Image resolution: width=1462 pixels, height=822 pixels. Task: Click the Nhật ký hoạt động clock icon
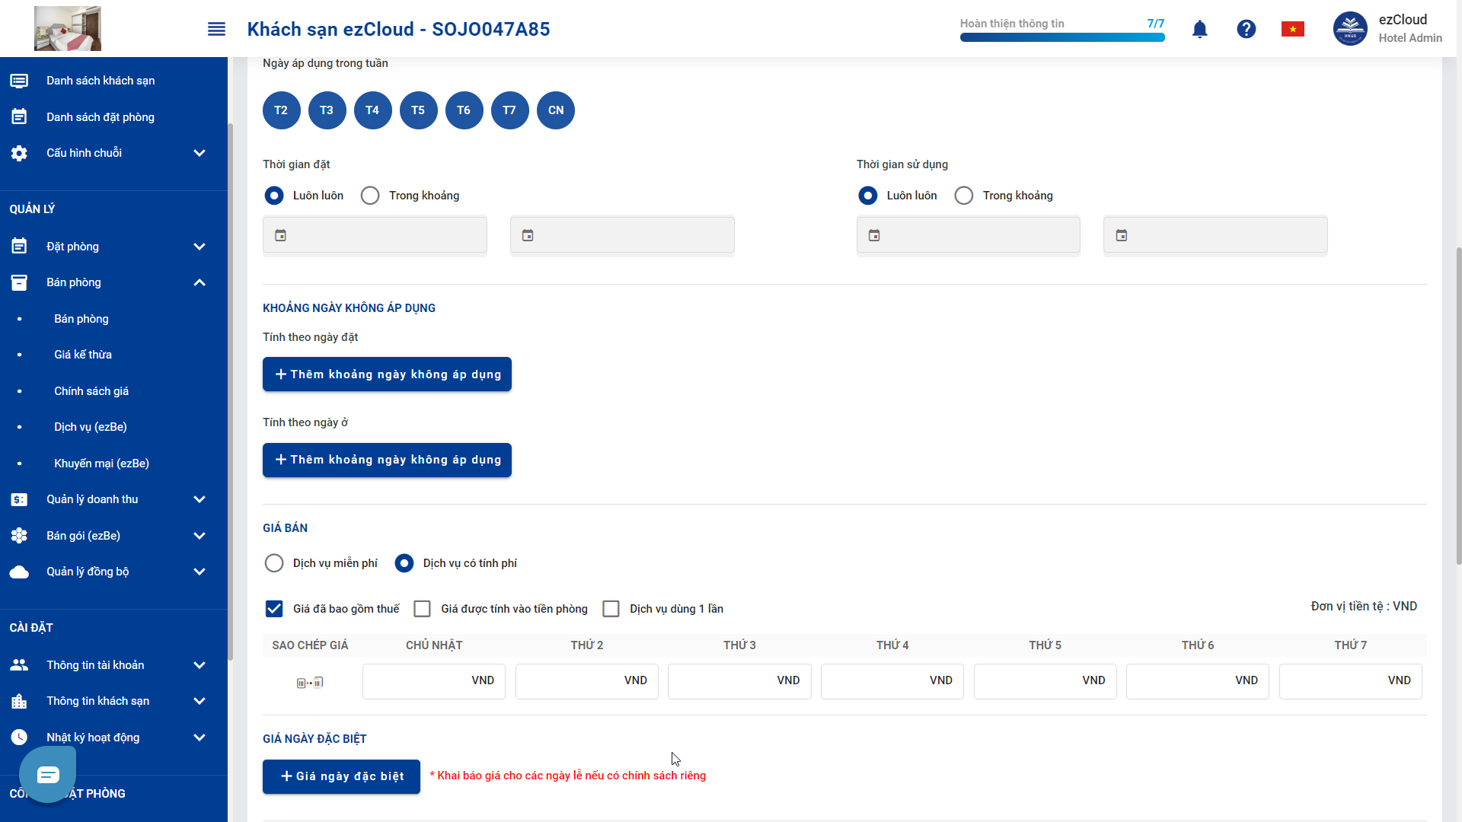(19, 738)
